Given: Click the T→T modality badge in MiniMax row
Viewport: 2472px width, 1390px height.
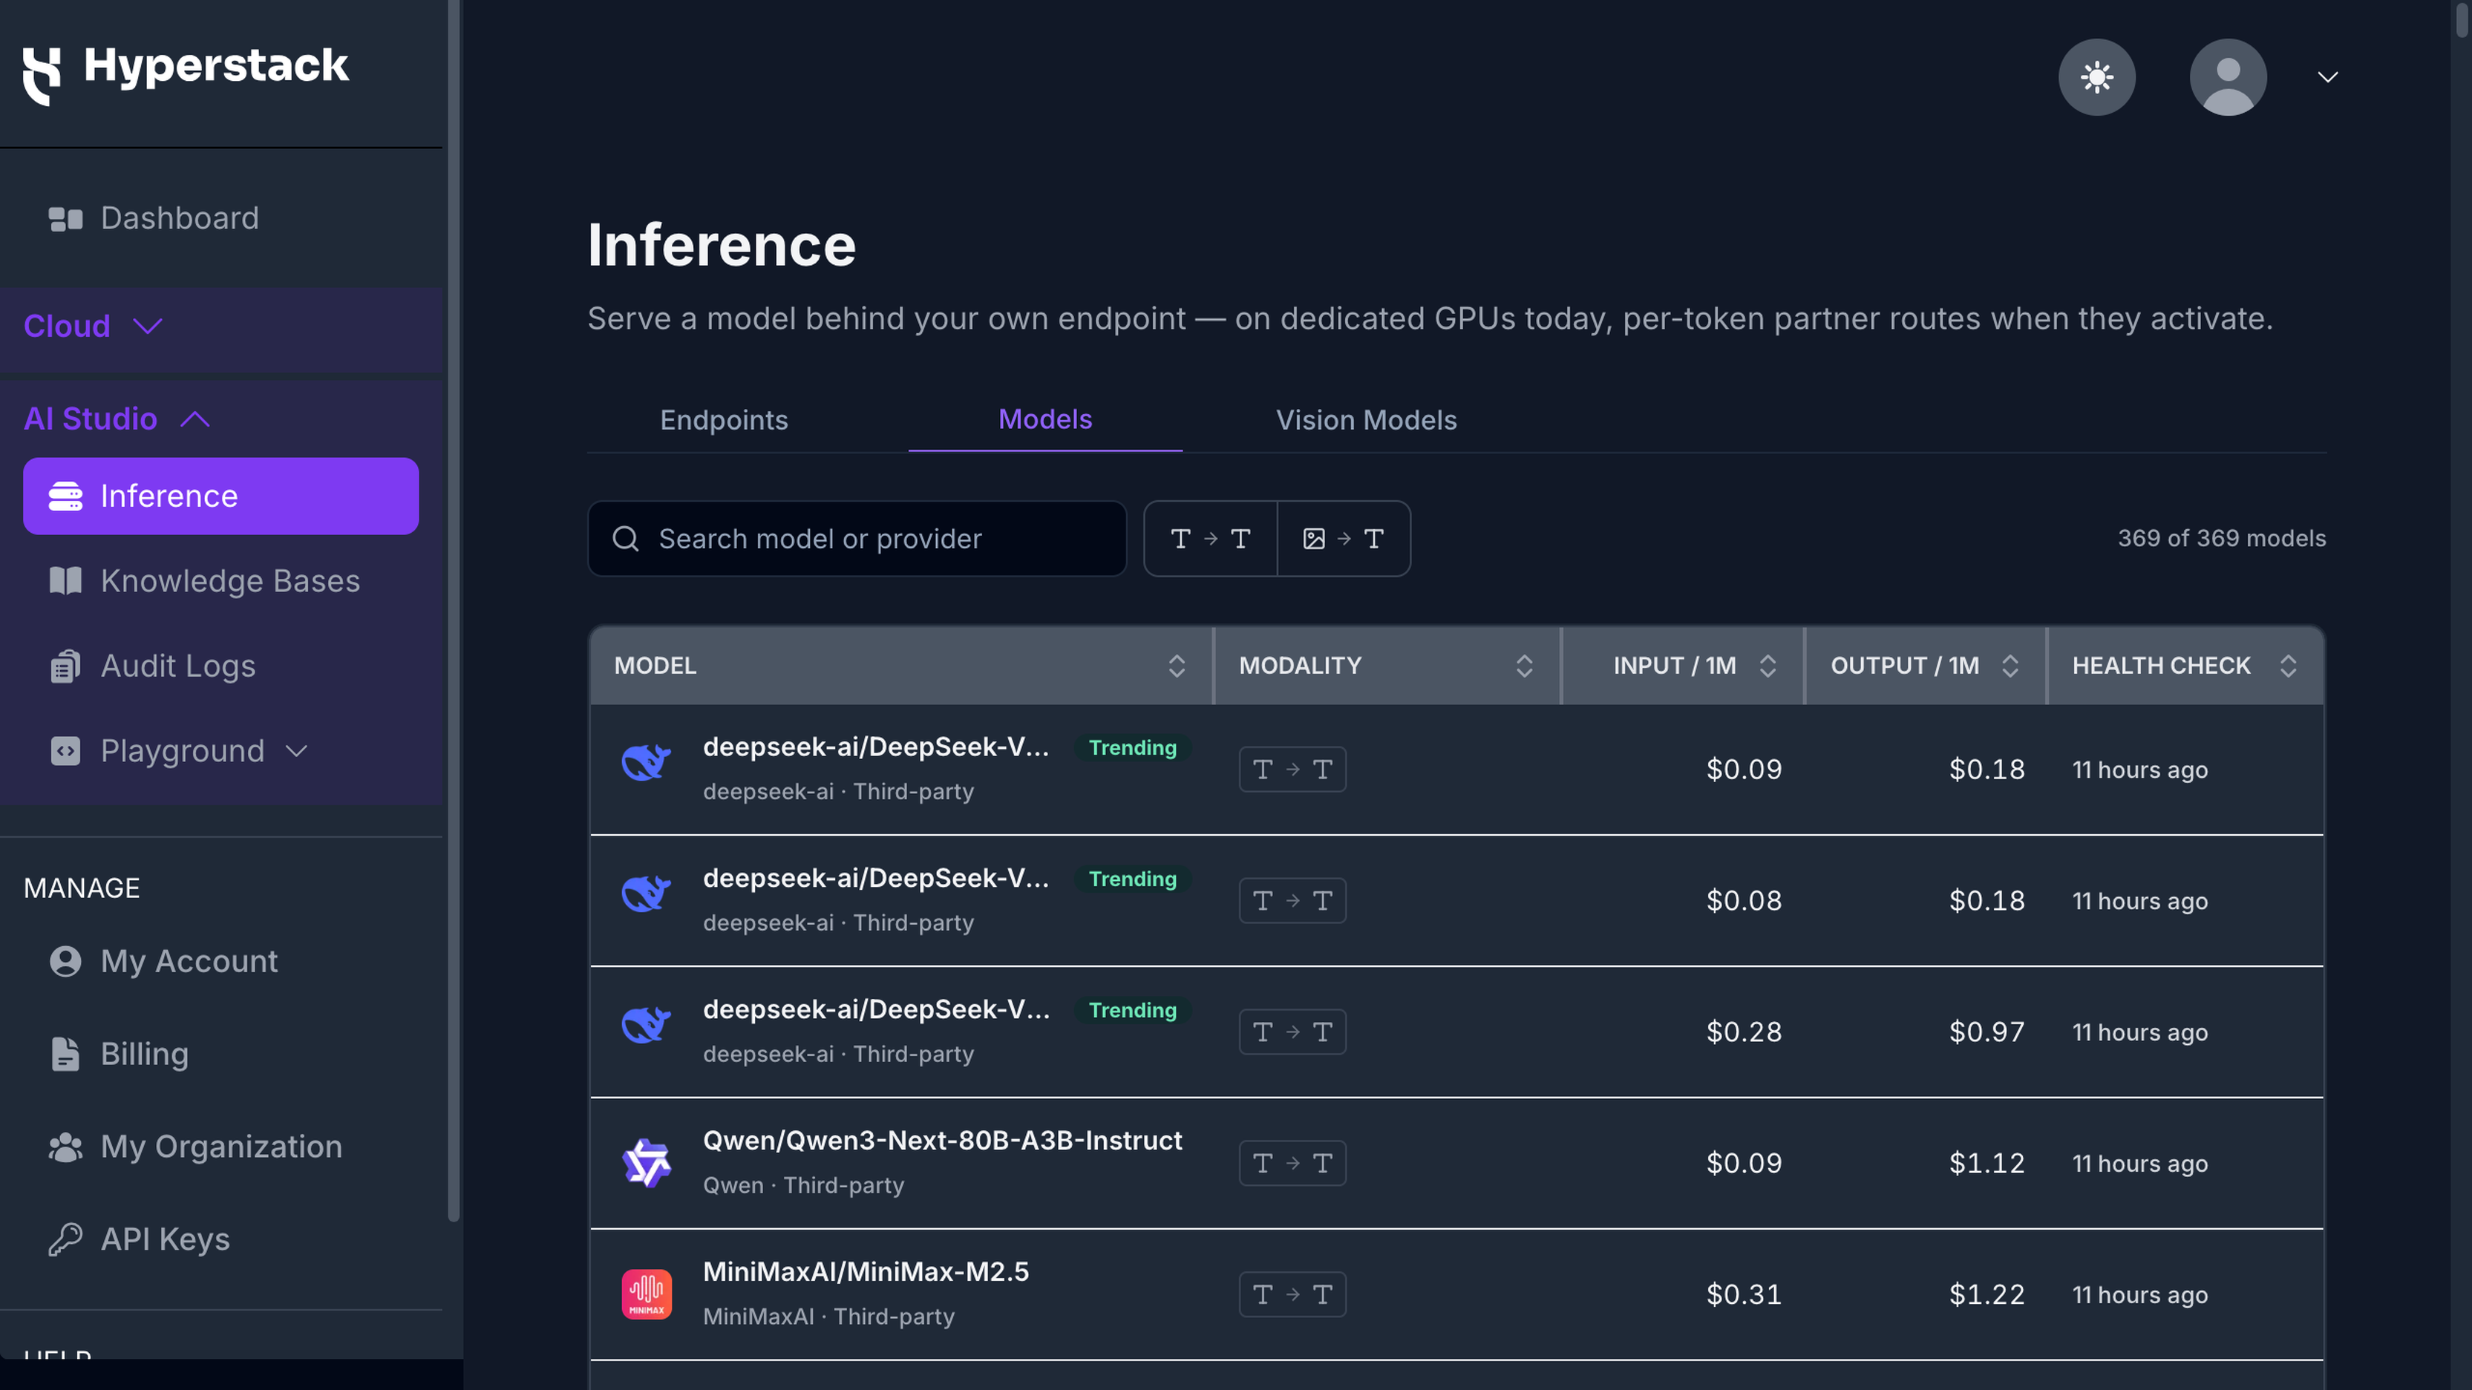Looking at the screenshot, I should pos(1292,1295).
